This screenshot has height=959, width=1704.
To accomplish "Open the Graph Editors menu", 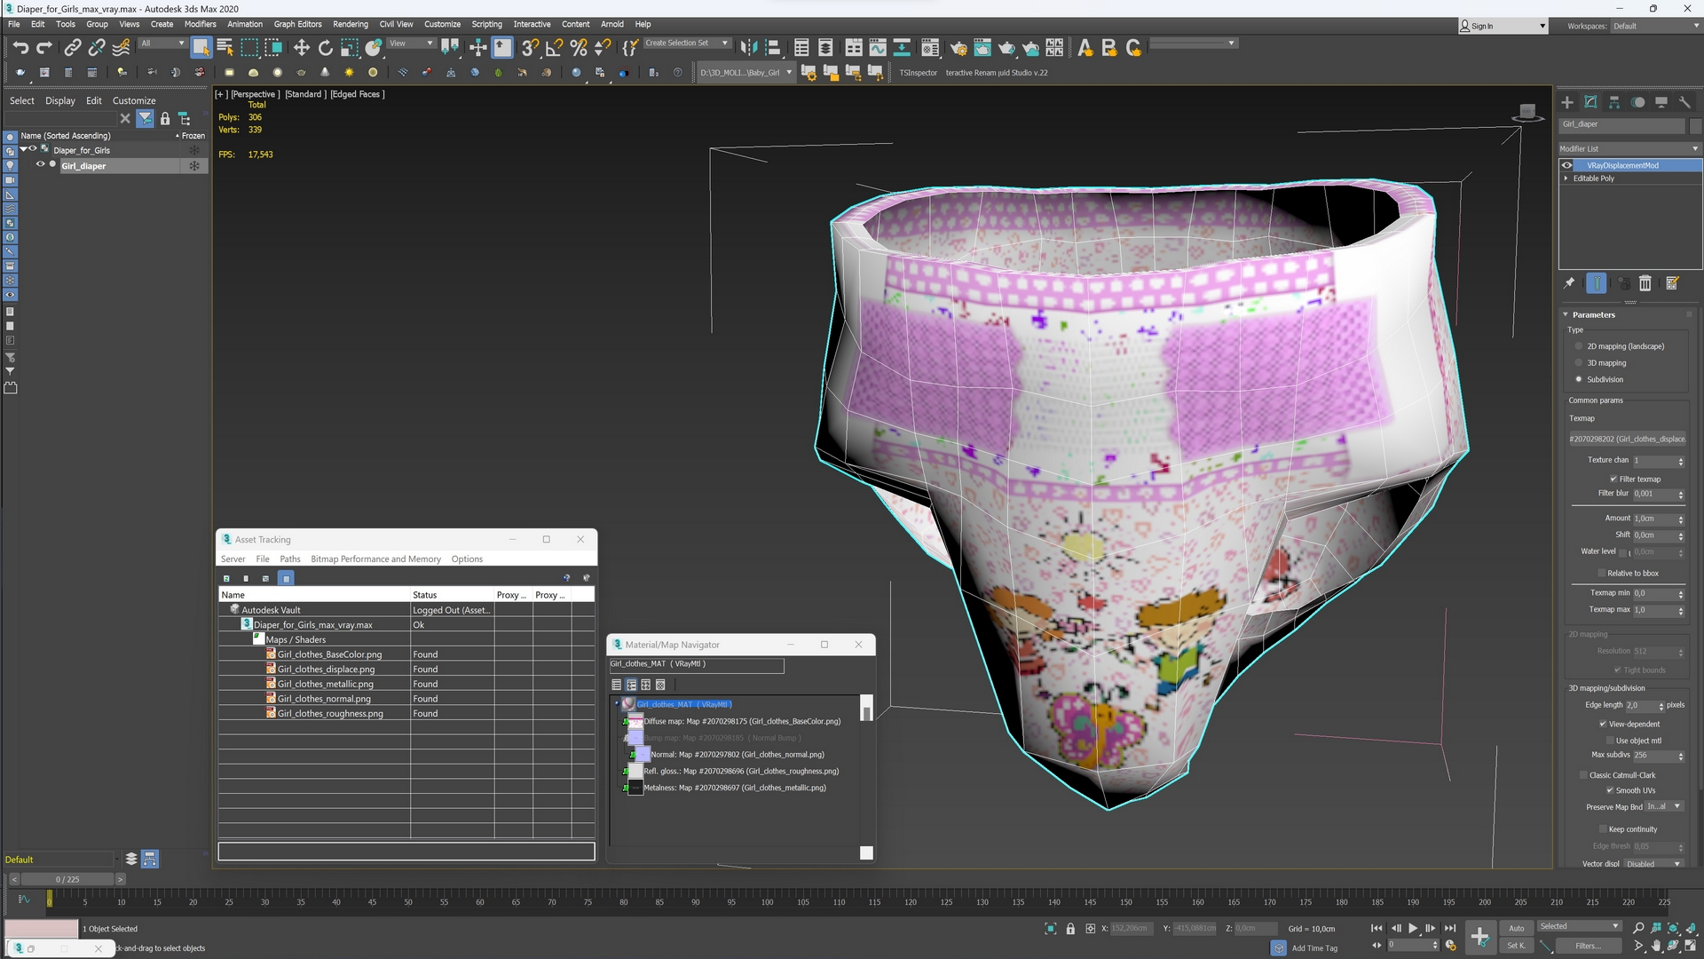I will [x=297, y=24].
